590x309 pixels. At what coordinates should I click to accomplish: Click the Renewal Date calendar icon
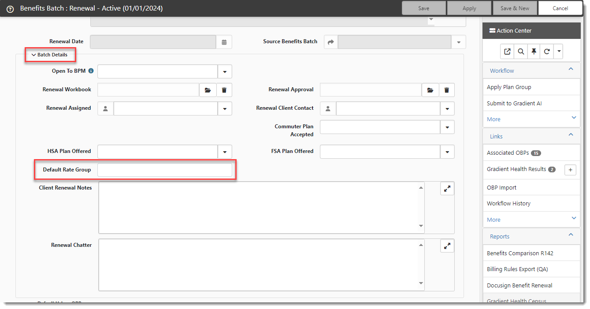point(224,42)
